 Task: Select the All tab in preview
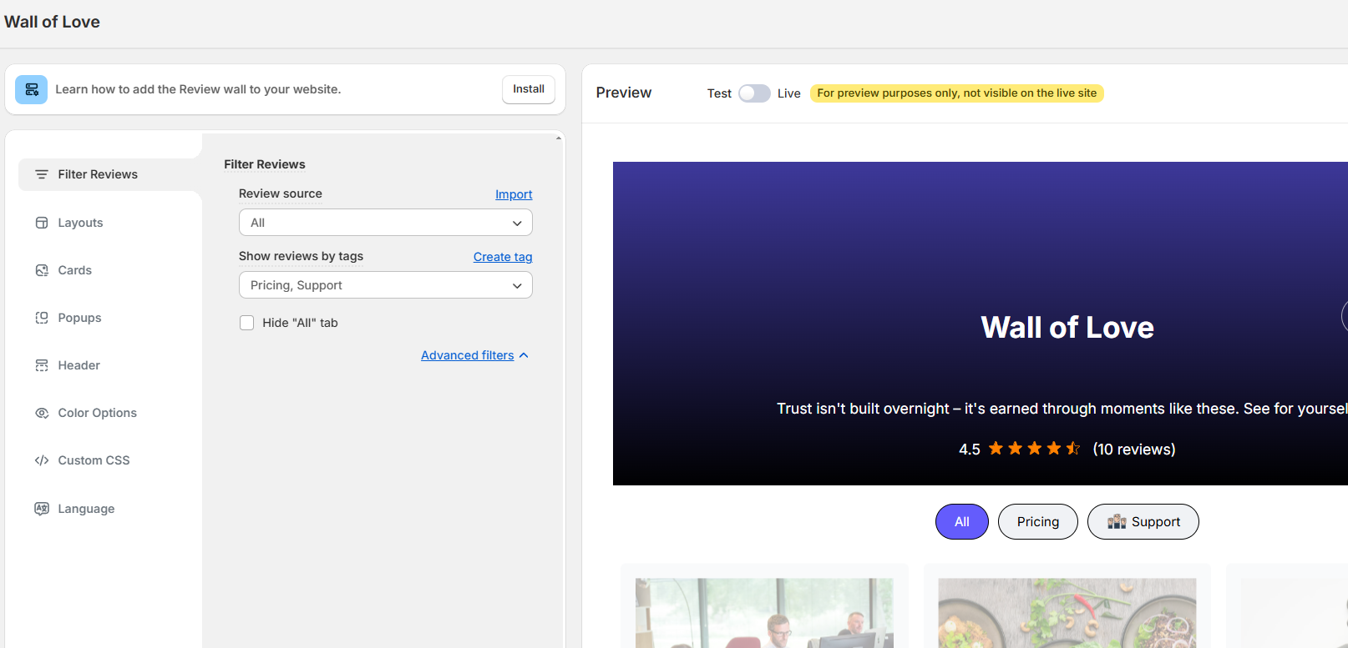click(961, 522)
